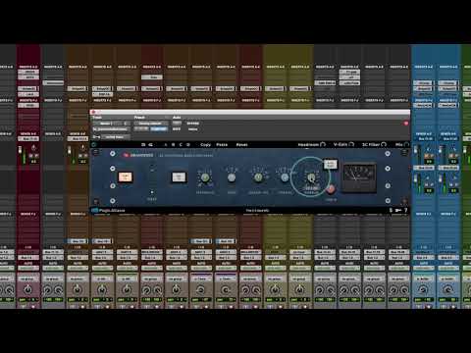
Task: Click the send slot on the first maroon channel
Action: 29,139
